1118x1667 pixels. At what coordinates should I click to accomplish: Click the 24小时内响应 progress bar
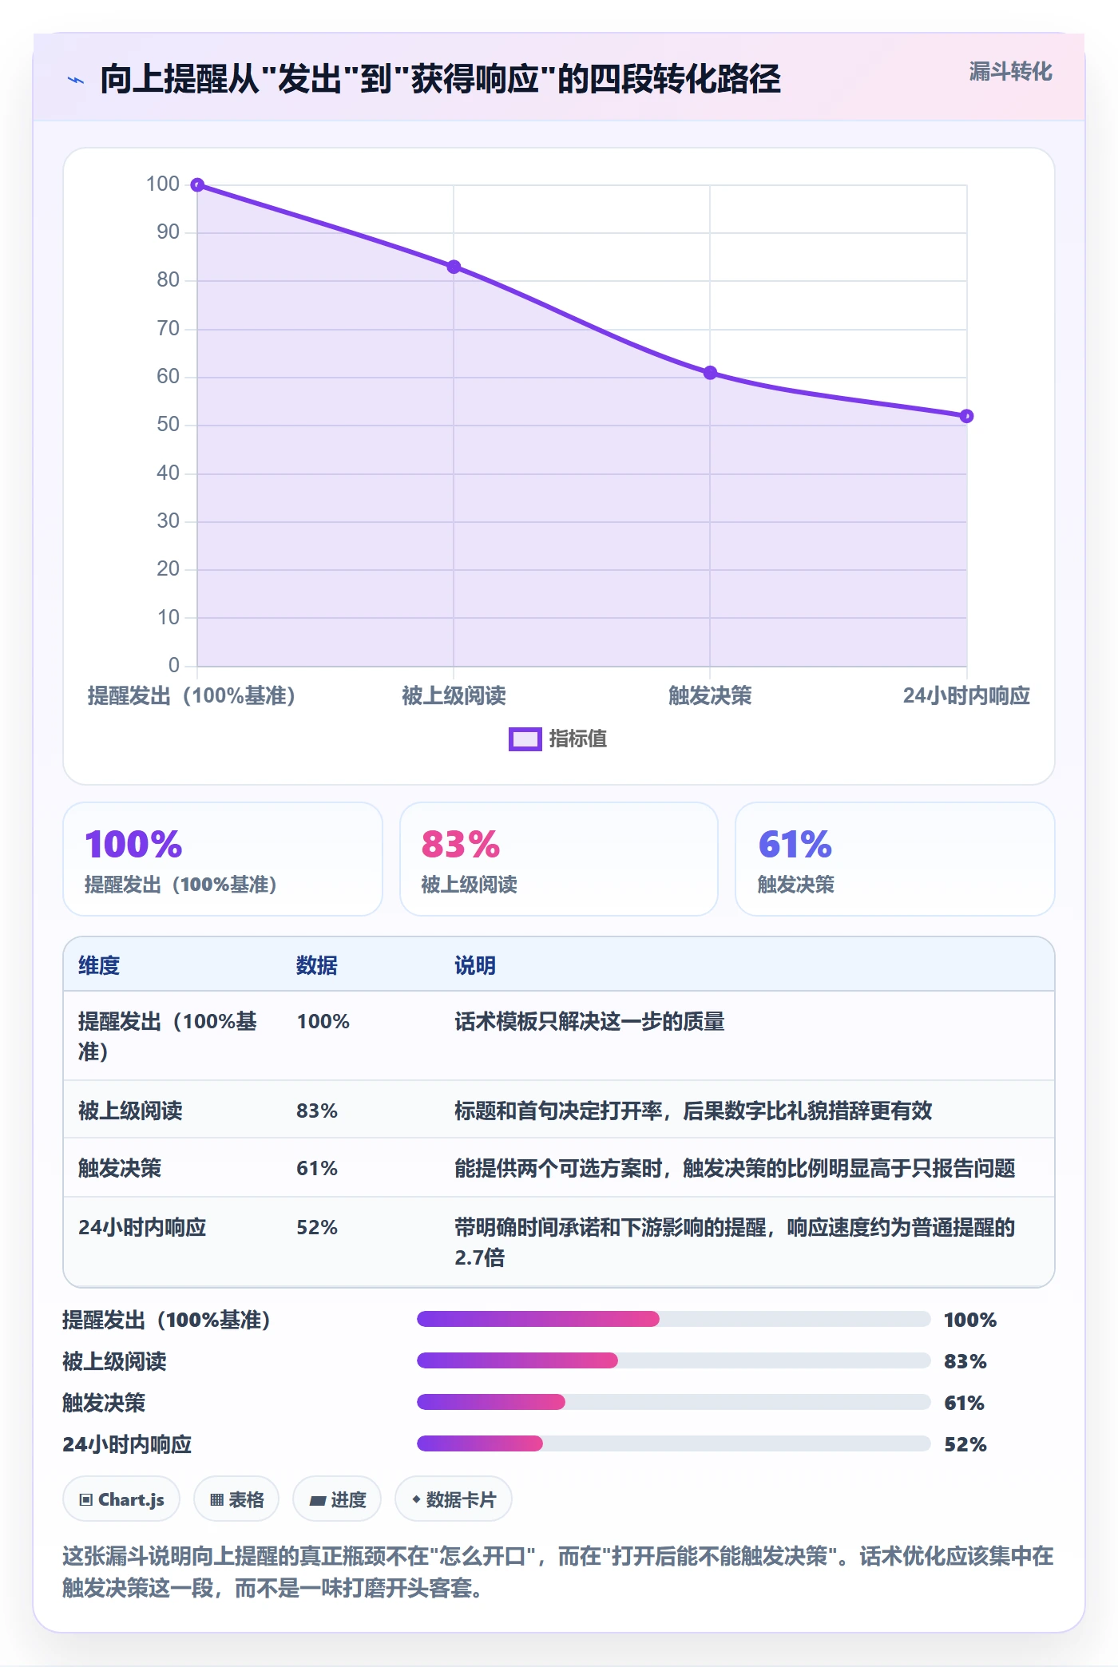click(x=674, y=1443)
